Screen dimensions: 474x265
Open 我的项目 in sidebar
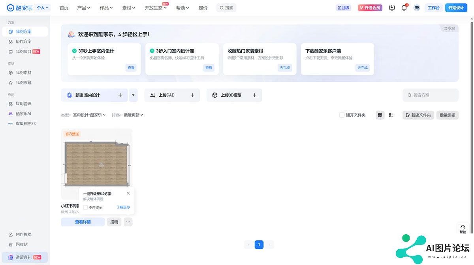(x=25, y=51)
